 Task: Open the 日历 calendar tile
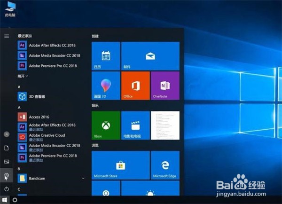(x=106, y=56)
